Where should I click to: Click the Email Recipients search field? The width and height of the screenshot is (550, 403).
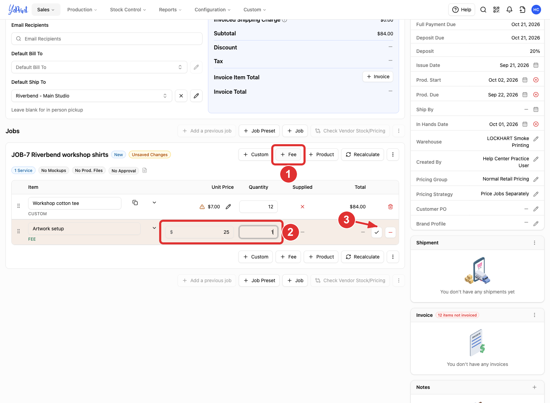[x=107, y=39]
